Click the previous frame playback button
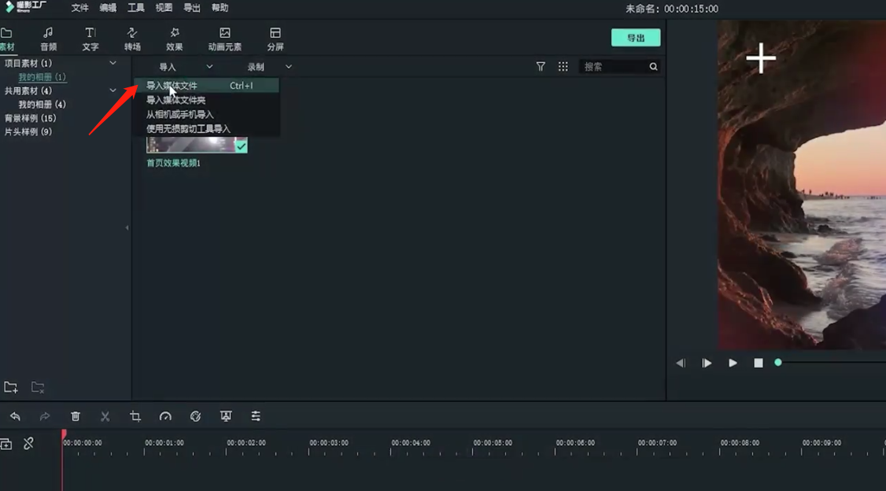The width and height of the screenshot is (886, 491). tap(681, 363)
